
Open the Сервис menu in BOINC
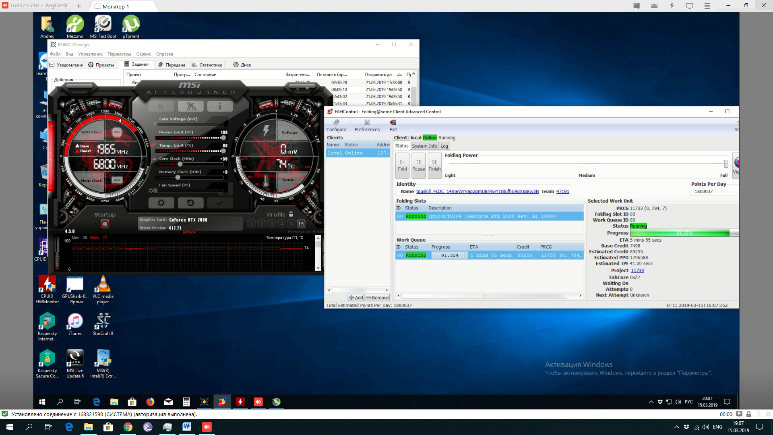pos(143,54)
